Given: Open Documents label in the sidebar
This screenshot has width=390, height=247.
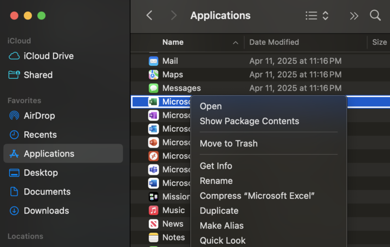Looking at the screenshot, I should tap(47, 192).
